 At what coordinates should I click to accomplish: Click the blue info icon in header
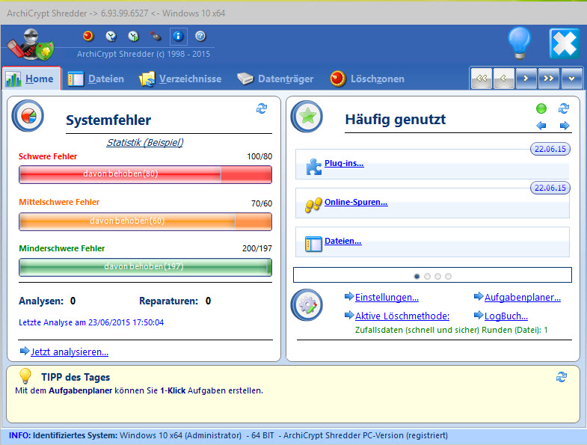[178, 36]
